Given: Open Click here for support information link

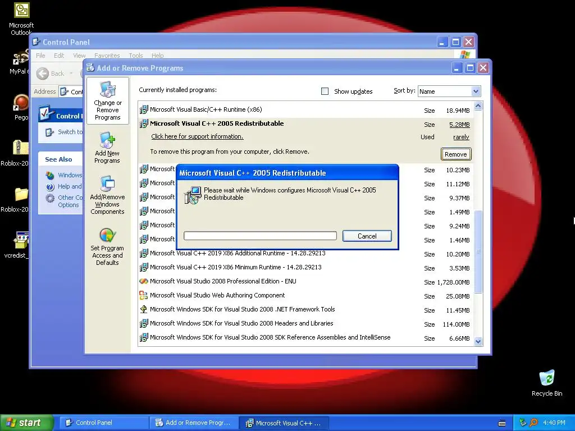Looking at the screenshot, I should (197, 136).
